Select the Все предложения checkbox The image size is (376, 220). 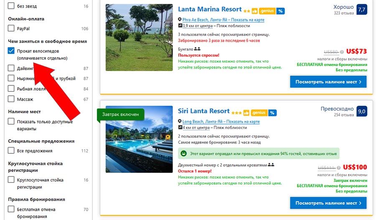(11, 151)
